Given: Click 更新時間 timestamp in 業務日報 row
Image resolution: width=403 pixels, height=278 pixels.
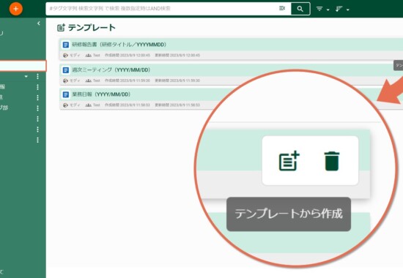Looking at the screenshot, I should coord(177,105).
